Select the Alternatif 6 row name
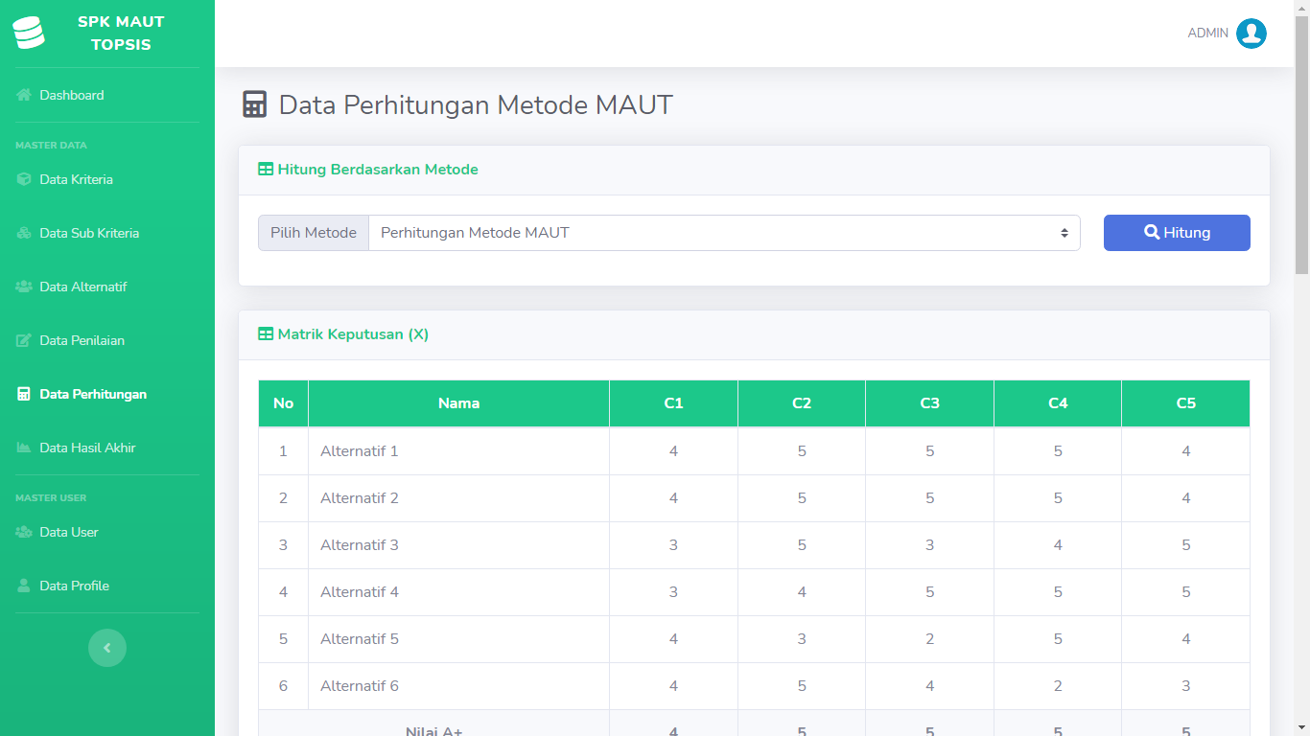Viewport: 1310px width, 736px height. 360,686
